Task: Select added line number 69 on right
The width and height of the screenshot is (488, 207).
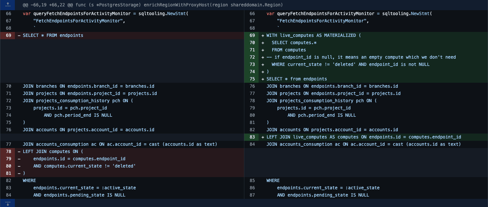Action: [x=252, y=35]
